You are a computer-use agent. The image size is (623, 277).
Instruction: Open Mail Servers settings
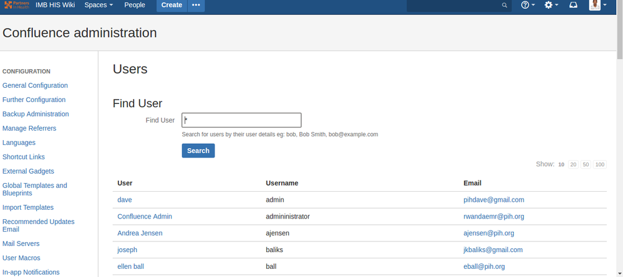point(21,243)
